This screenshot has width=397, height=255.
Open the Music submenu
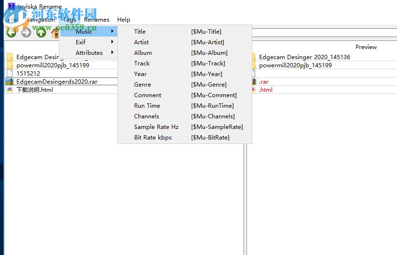tap(88, 31)
